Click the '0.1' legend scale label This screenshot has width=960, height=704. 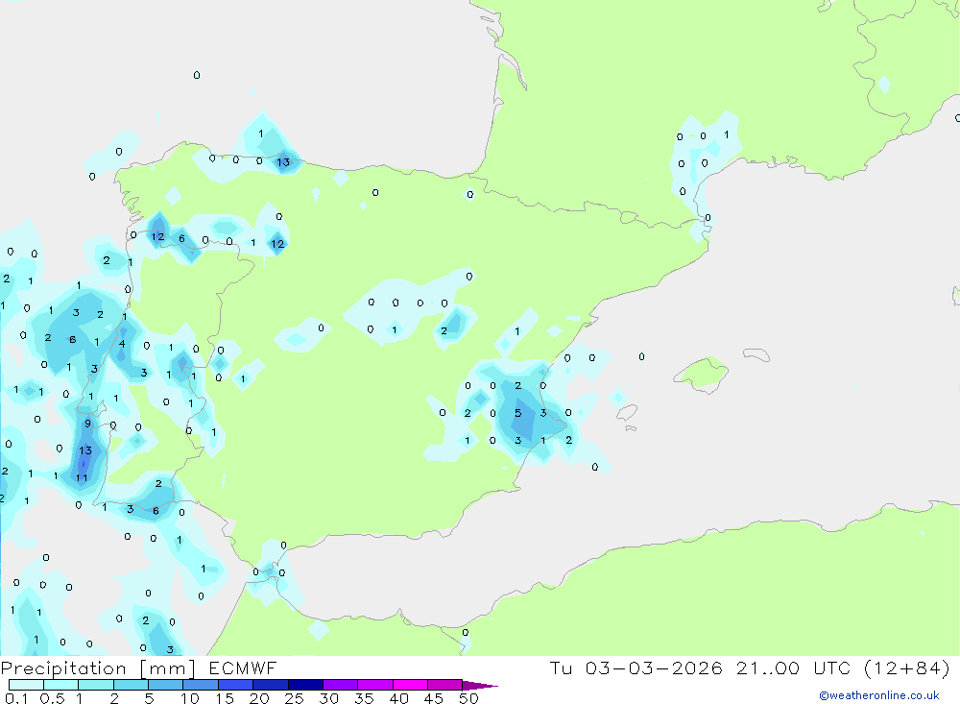(16, 698)
